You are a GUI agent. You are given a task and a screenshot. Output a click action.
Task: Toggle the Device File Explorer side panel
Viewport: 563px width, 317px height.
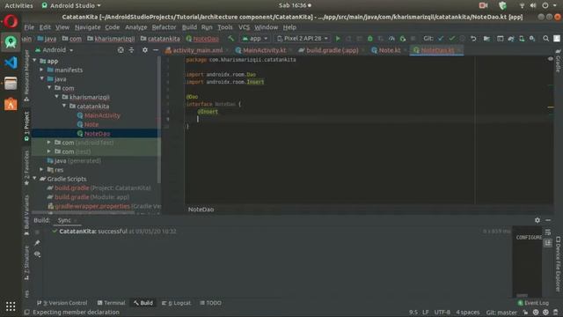(x=558, y=264)
